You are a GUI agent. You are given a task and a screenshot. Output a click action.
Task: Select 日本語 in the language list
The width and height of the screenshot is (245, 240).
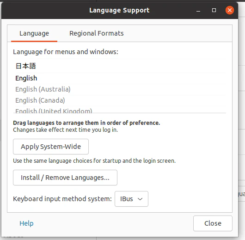coord(120,66)
